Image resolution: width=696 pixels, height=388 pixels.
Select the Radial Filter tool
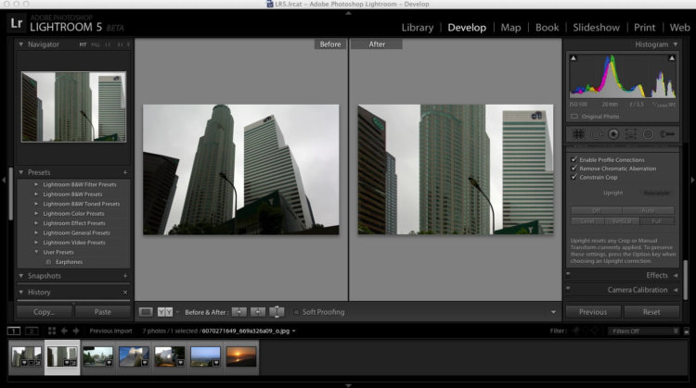tap(648, 133)
